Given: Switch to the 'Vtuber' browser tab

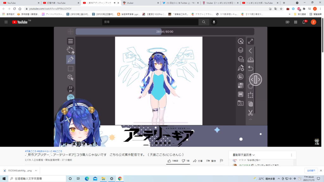Looking at the screenshot, I should (140, 3).
